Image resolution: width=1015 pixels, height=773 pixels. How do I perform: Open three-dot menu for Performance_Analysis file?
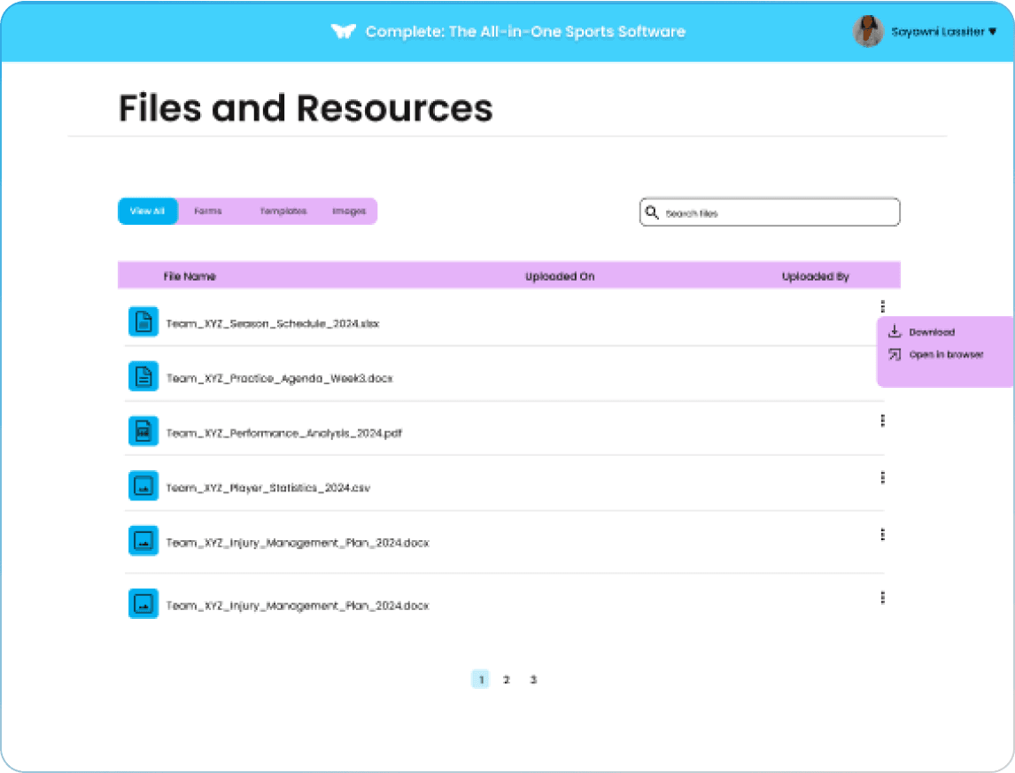tap(882, 421)
